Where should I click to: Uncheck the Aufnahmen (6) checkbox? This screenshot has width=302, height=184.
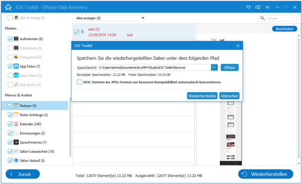point(10,39)
